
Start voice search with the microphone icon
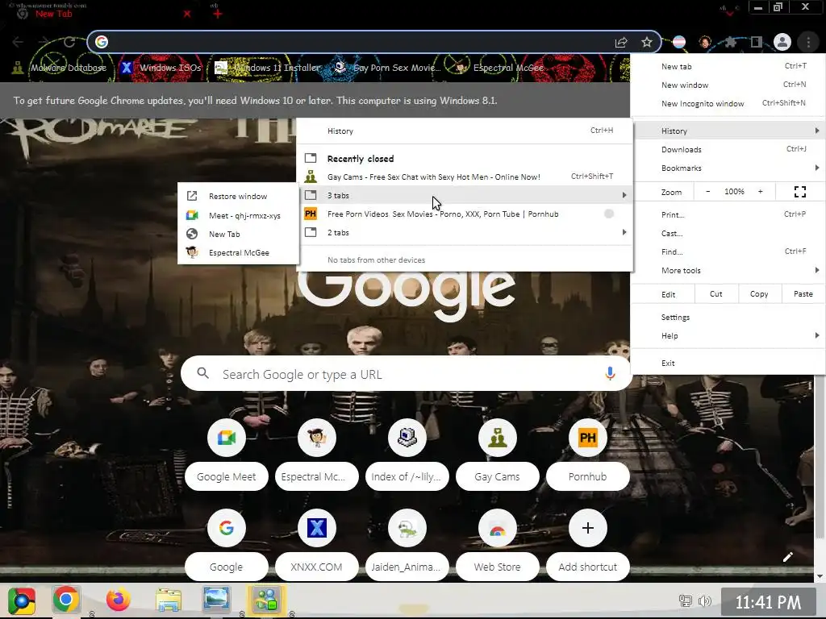coord(610,374)
